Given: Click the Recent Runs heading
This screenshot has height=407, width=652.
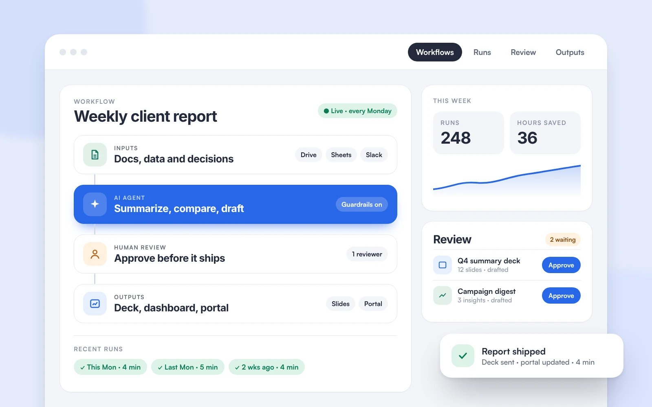Looking at the screenshot, I should [x=98, y=349].
